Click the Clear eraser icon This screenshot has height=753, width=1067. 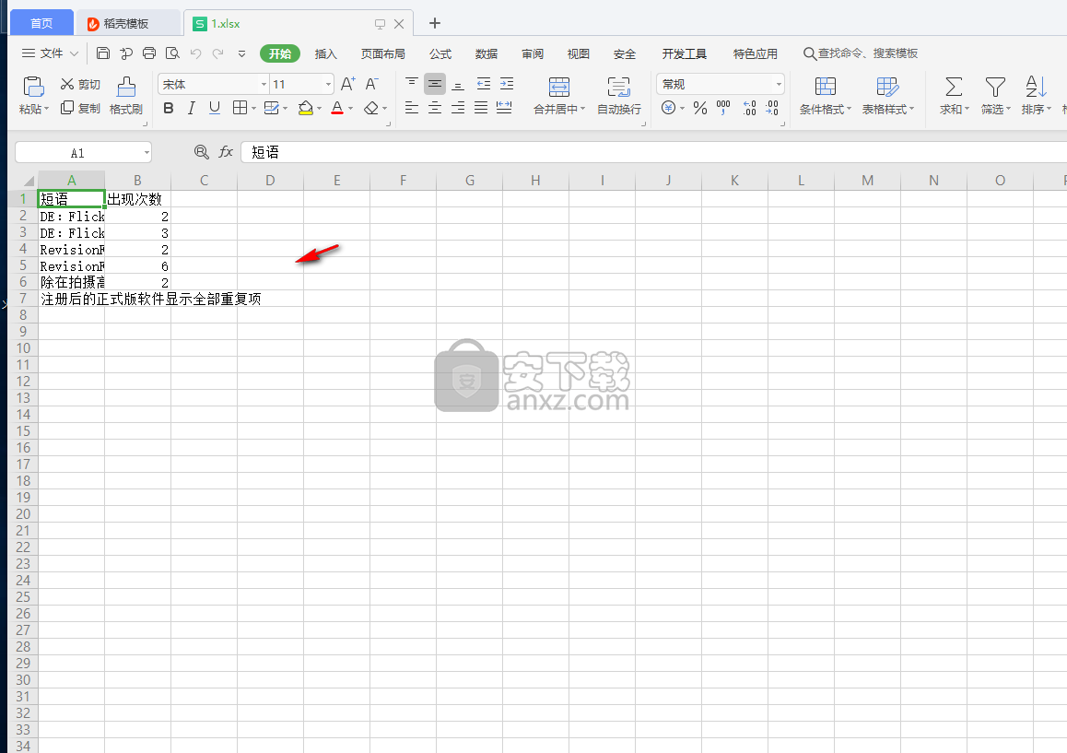(370, 108)
